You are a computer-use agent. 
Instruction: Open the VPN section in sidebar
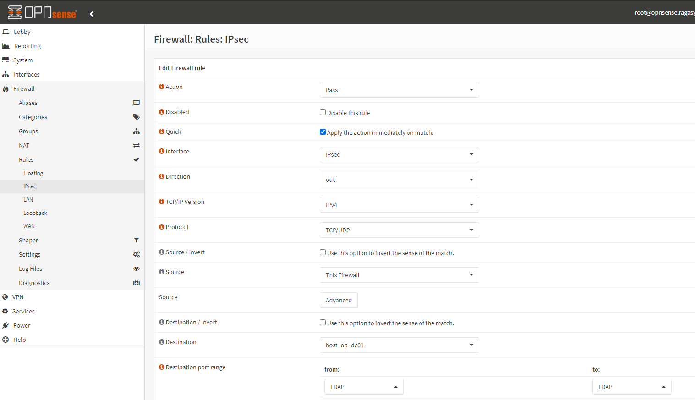coord(17,296)
